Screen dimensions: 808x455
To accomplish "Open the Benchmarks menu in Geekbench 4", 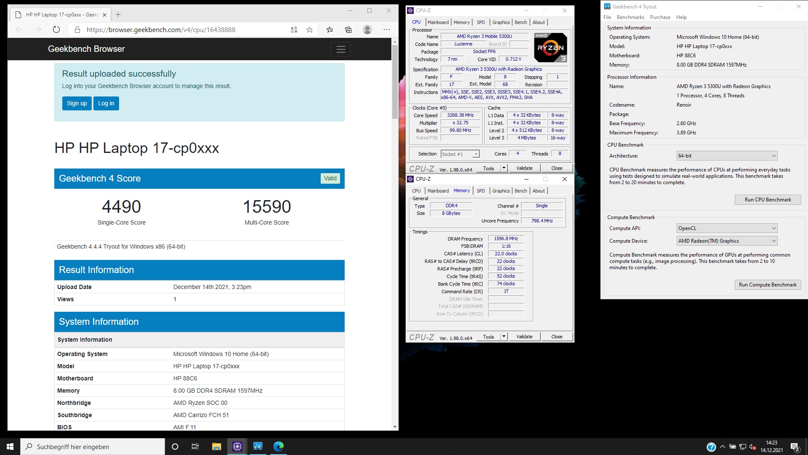I will [630, 17].
